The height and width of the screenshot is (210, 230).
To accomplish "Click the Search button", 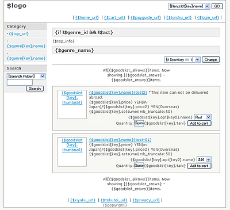I will pyautogui.click(x=35, y=89).
